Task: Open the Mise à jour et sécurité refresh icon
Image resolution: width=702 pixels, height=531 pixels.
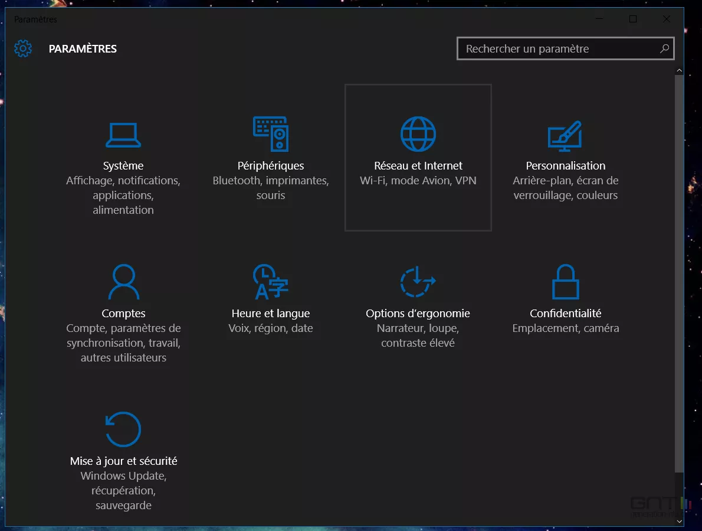Action: point(123,429)
